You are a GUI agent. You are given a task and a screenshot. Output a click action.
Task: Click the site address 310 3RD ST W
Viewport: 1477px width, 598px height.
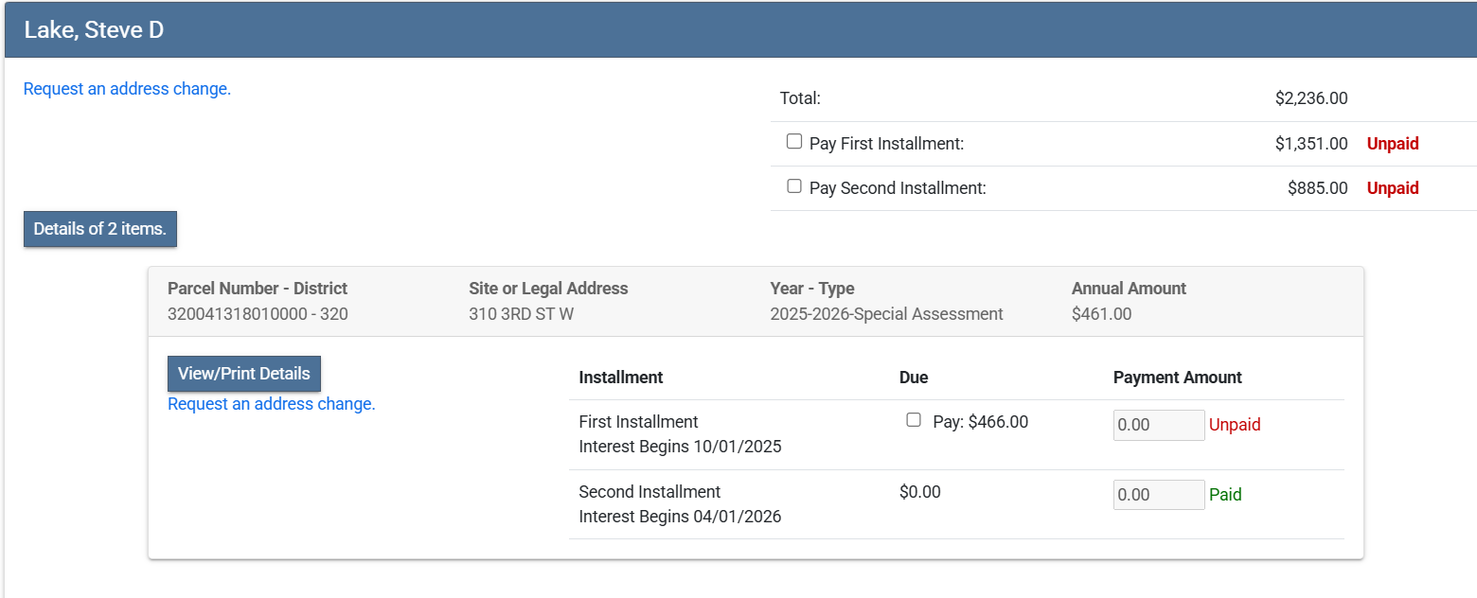tap(521, 314)
